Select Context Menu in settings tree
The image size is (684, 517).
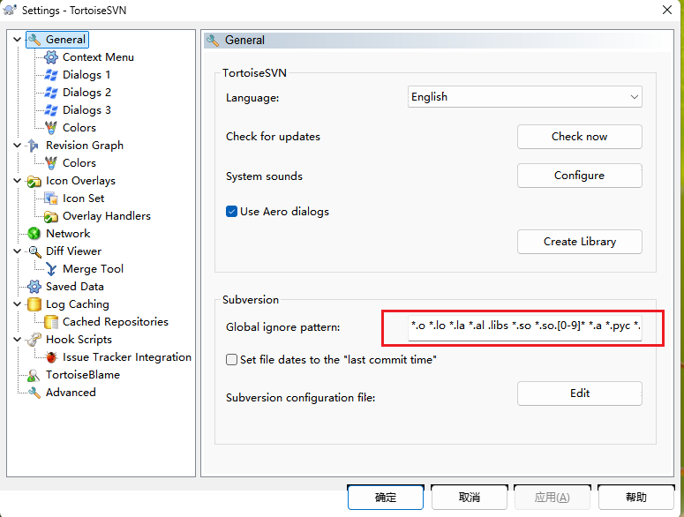[x=98, y=57]
